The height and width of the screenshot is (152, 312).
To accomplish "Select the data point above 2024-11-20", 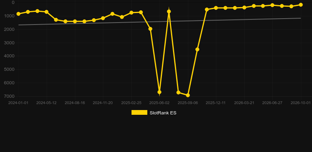I will pos(103,18).
